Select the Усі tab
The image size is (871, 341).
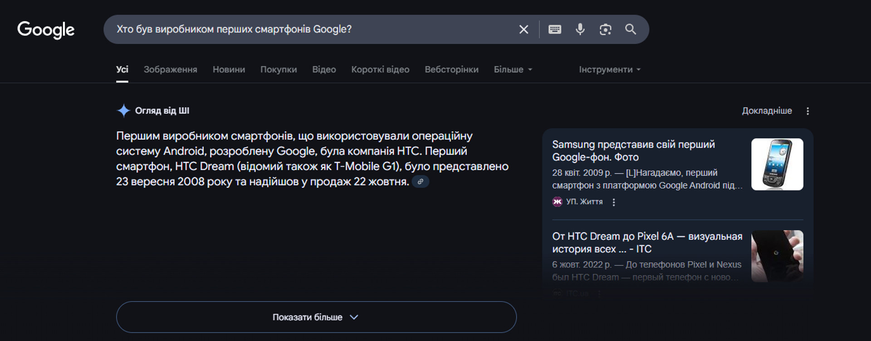(122, 69)
